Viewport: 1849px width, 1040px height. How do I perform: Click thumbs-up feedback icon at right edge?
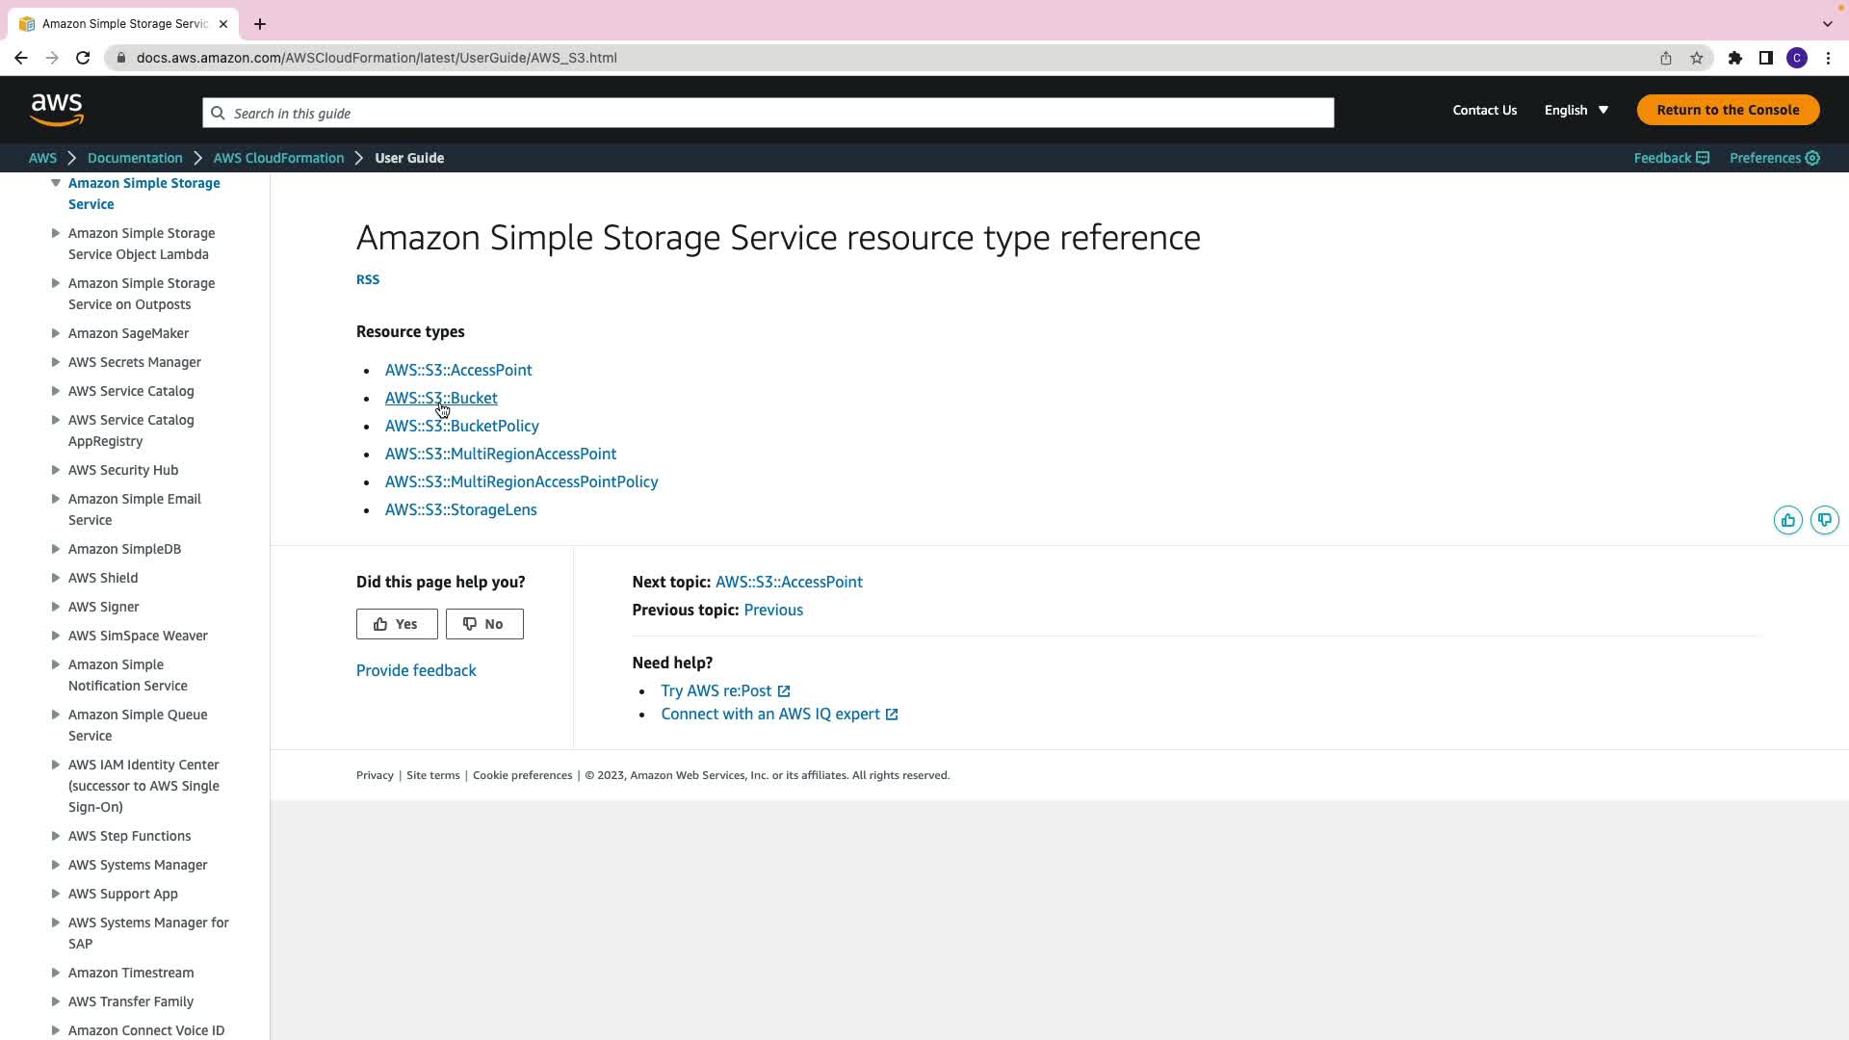pyautogui.click(x=1787, y=520)
